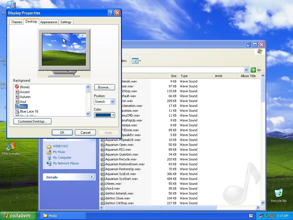The height and width of the screenshot is (220, 293).
Task: Click the language bar help icon on taskbar
Action: click(251, 216)
